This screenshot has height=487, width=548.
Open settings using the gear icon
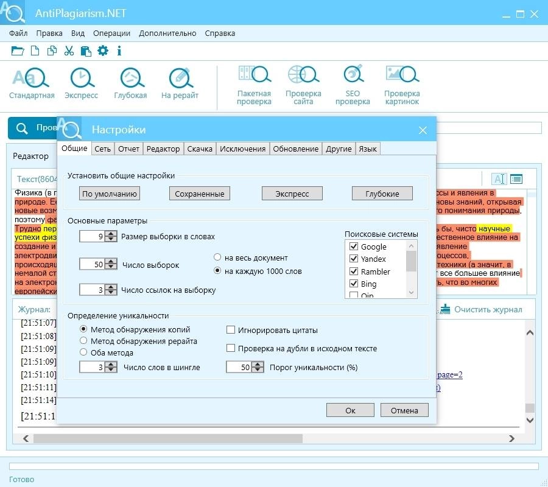103,51
